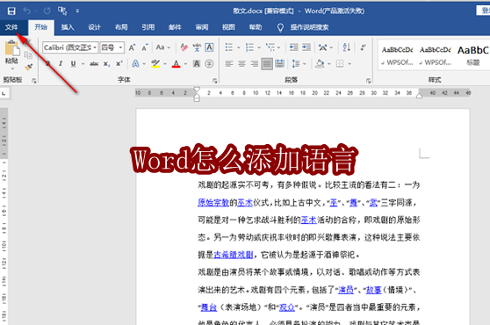Open the Calibri font name dropdown
Screen dimensions: 490x325
pos(95,47)
